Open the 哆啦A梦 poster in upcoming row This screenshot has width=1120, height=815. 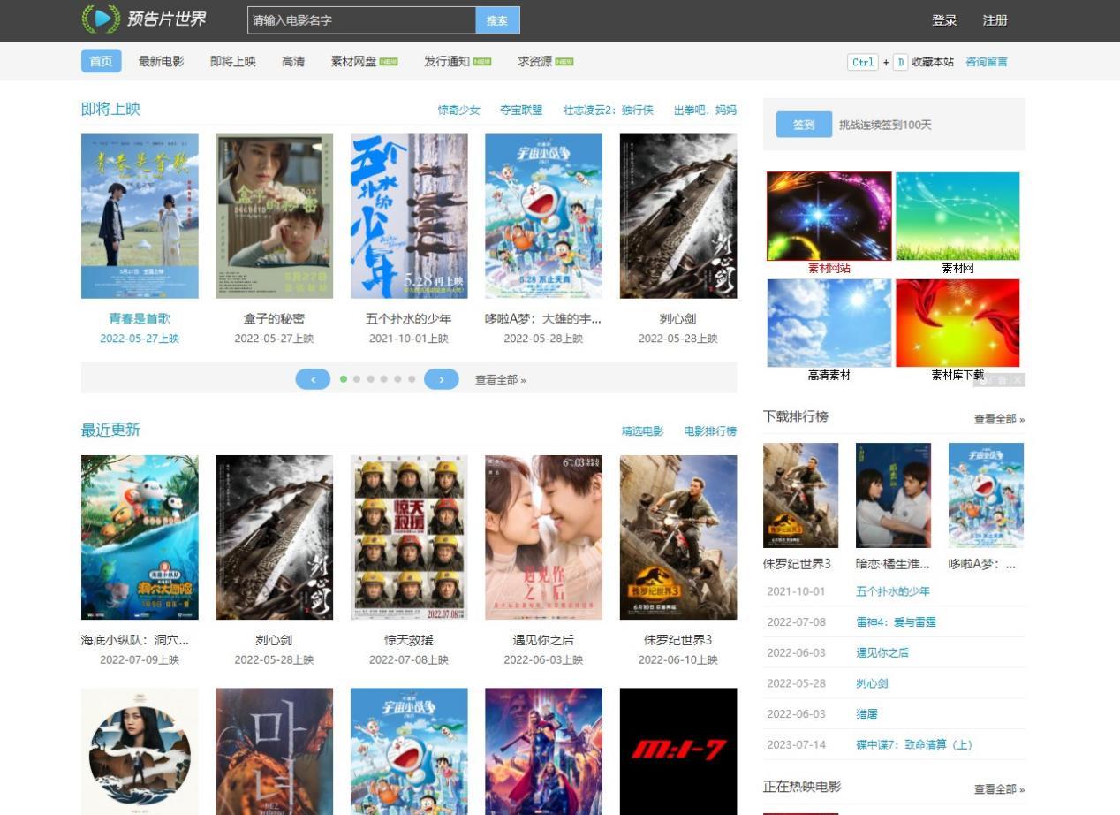543,216
